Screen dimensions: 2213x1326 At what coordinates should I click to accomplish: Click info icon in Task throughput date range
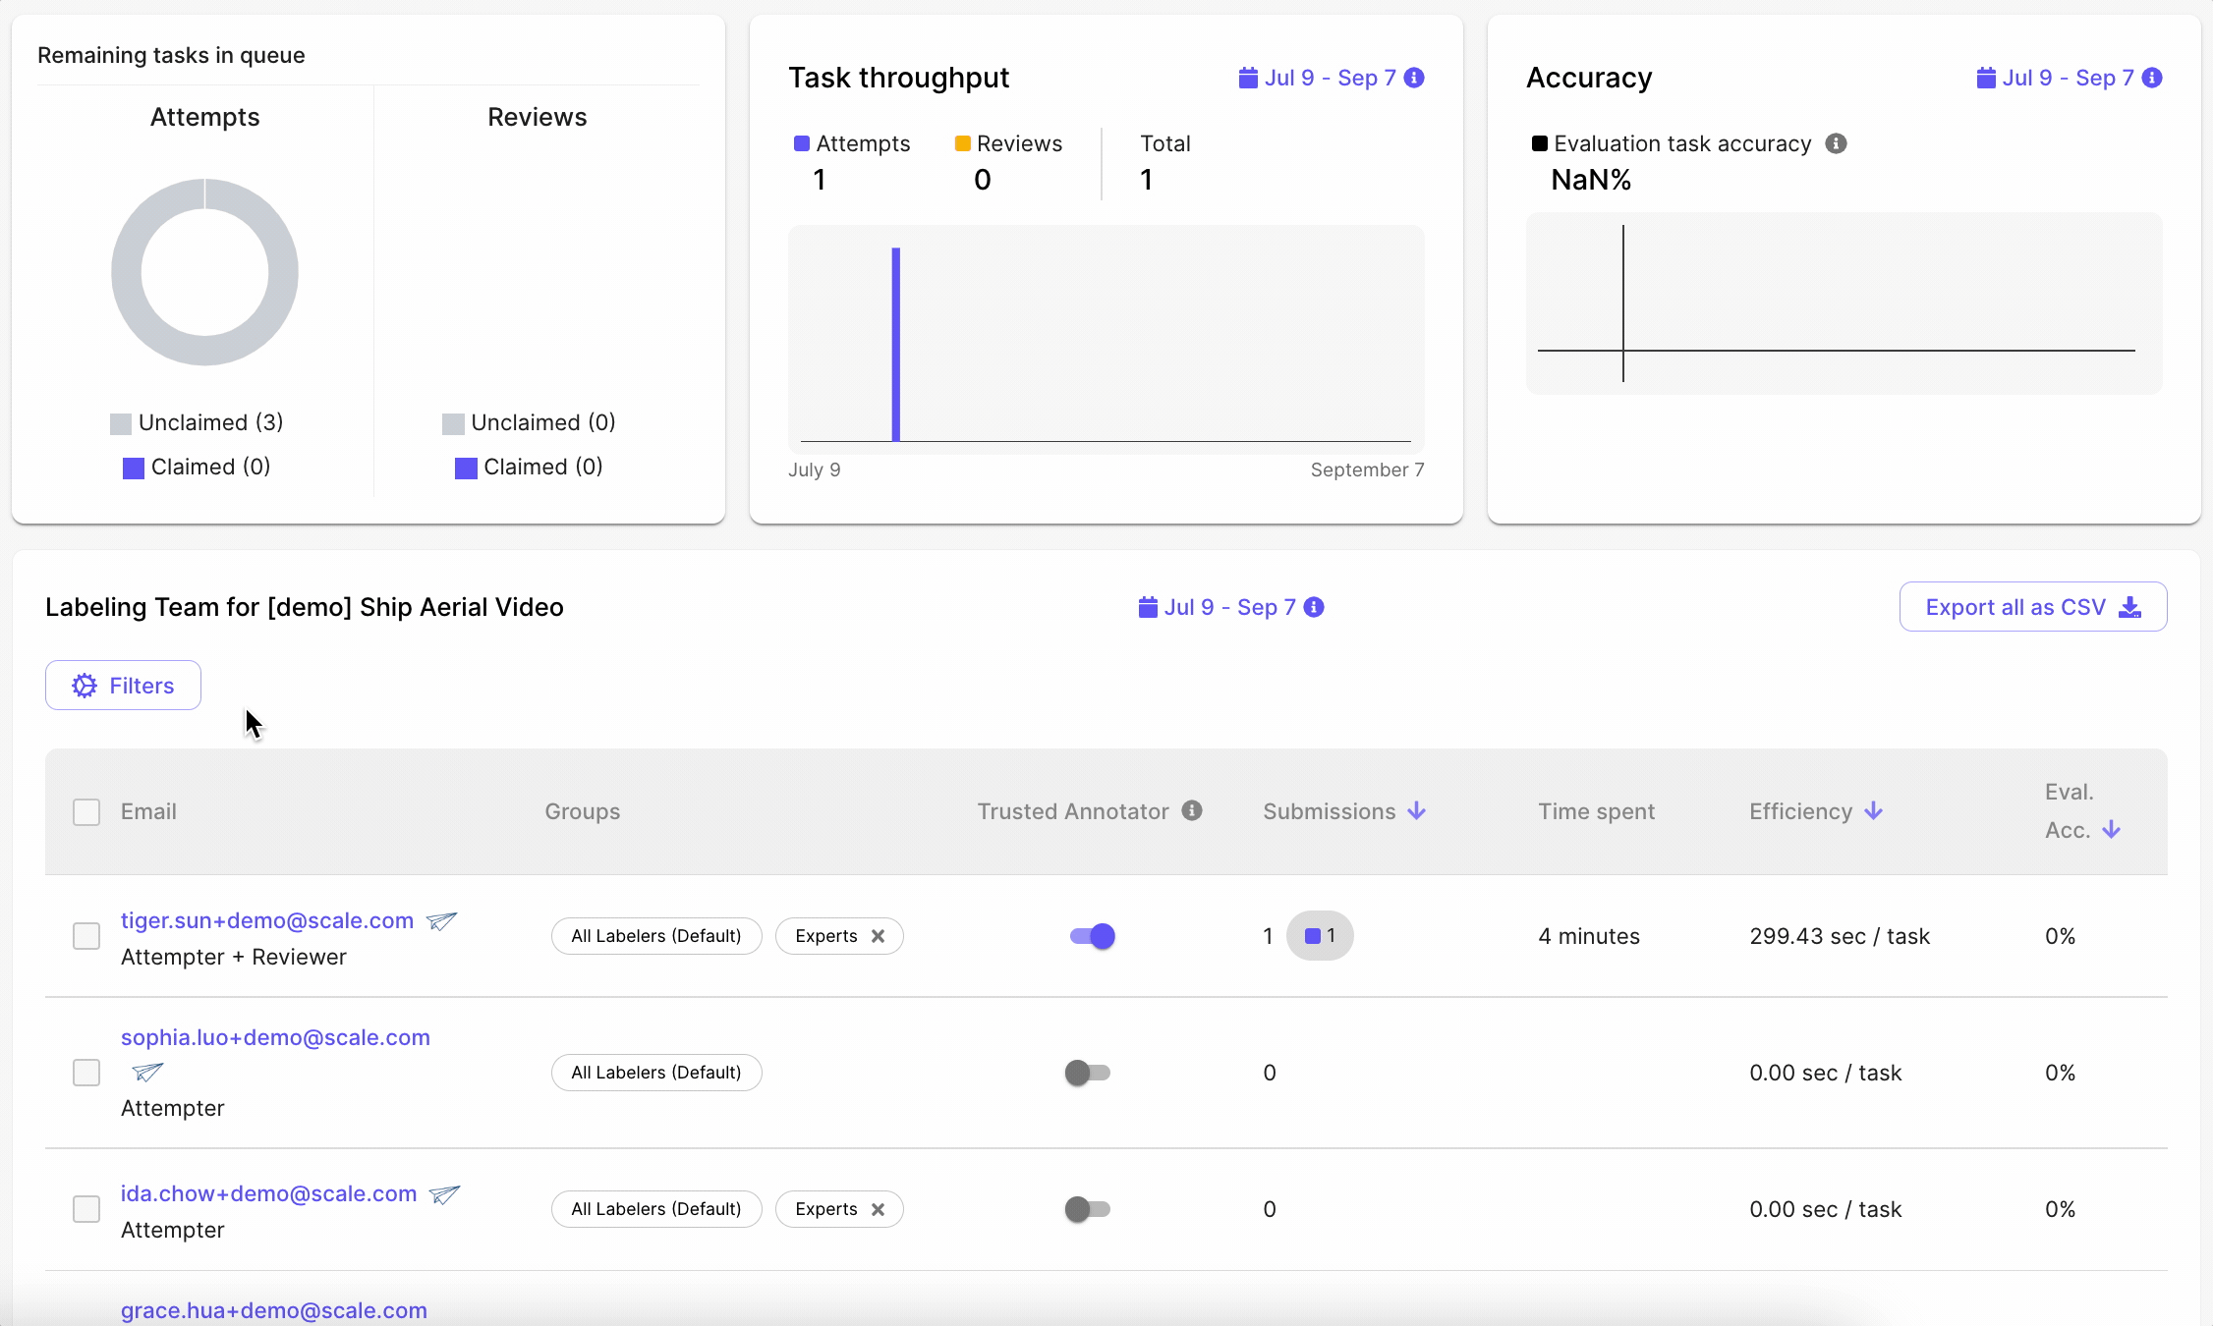point(1414,78)
